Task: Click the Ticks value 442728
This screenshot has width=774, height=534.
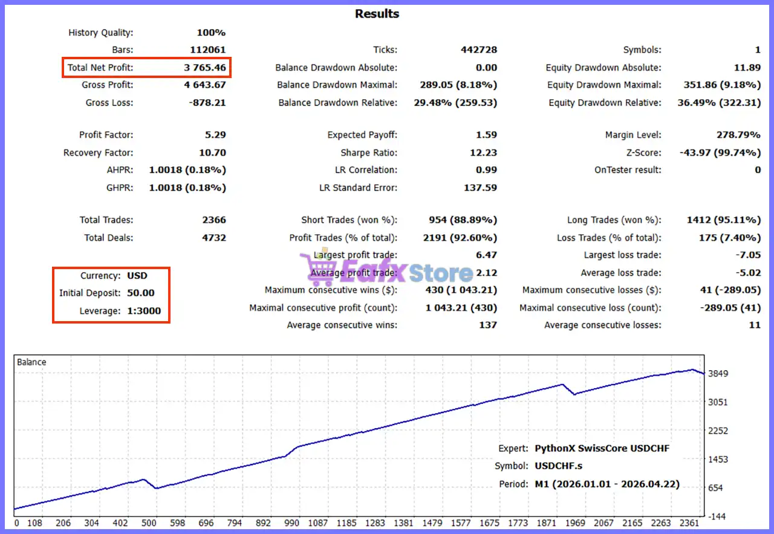Action: pyautogui.click(x=479, y=50)
